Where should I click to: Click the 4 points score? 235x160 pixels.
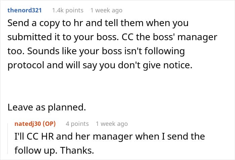77,124
